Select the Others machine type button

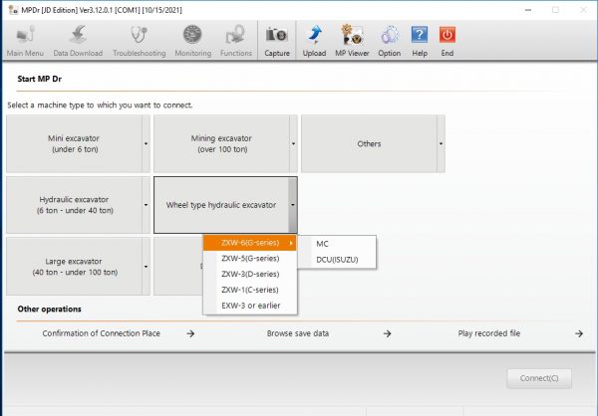(369, 143)
